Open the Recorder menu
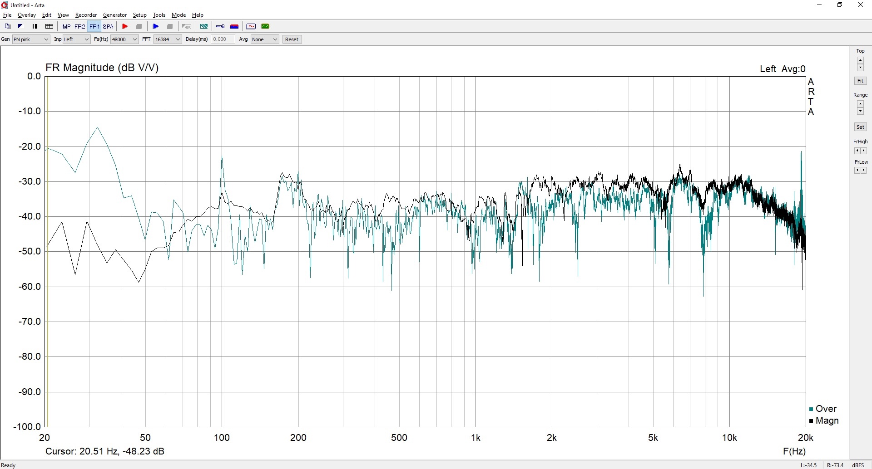872x469 pixels. 86,15
